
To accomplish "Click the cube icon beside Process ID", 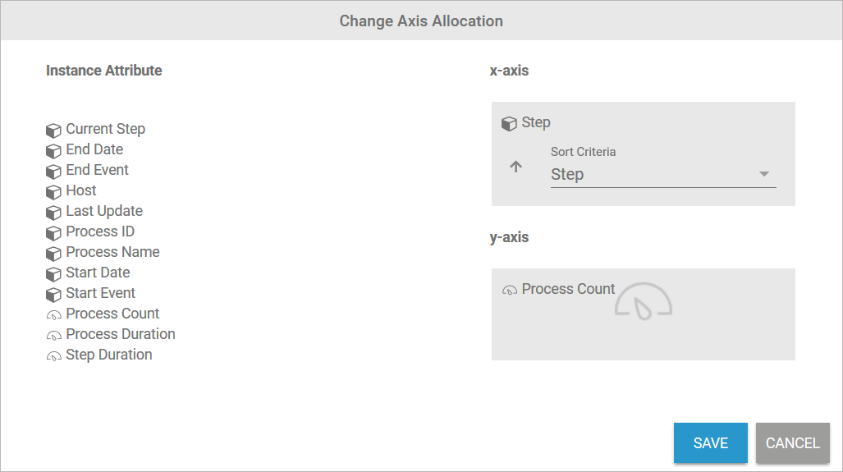I will pyautogui.click(x=53, y=233).
